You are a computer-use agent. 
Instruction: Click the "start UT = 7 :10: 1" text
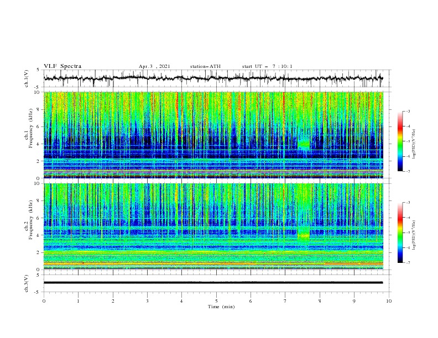267,66
